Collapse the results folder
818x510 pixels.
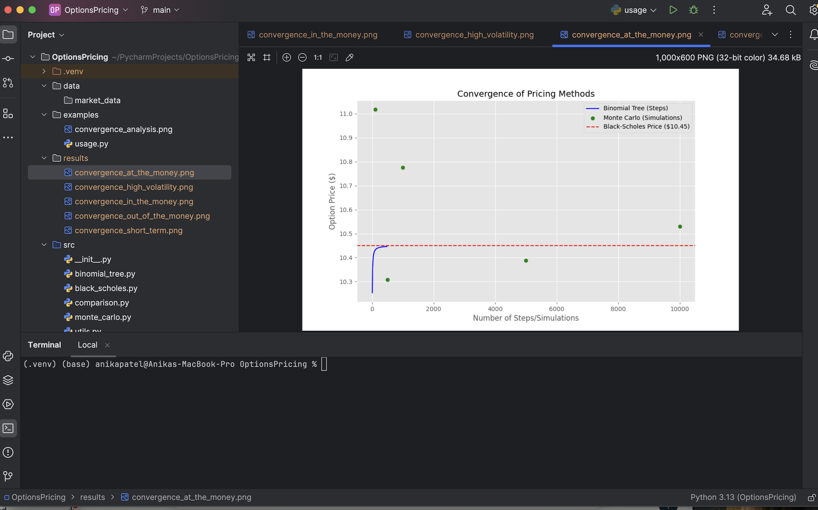(x=44, y=158)
